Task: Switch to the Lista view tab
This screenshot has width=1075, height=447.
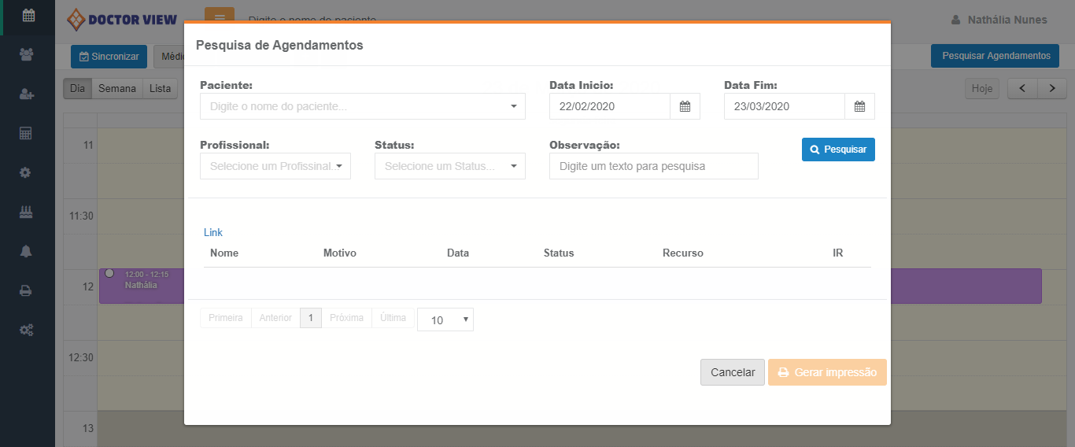Action: coord(160,89)
